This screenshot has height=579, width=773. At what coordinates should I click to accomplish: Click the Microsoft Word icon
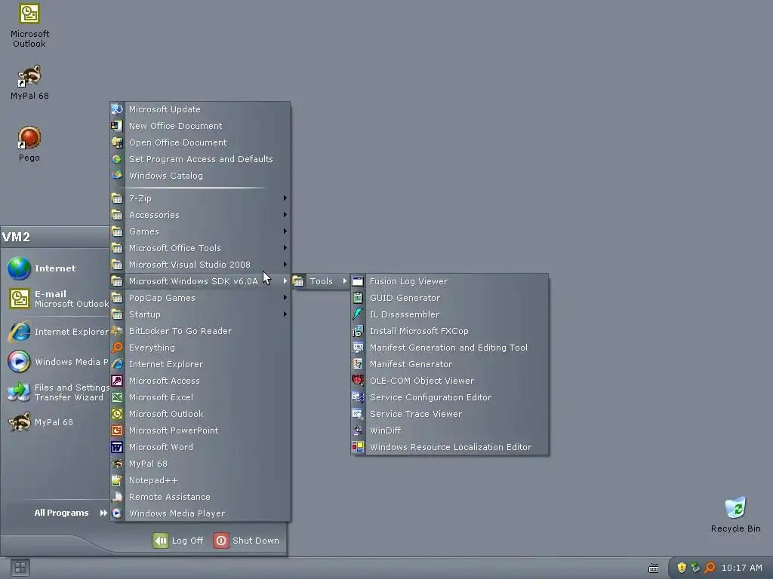click(117, 447)
